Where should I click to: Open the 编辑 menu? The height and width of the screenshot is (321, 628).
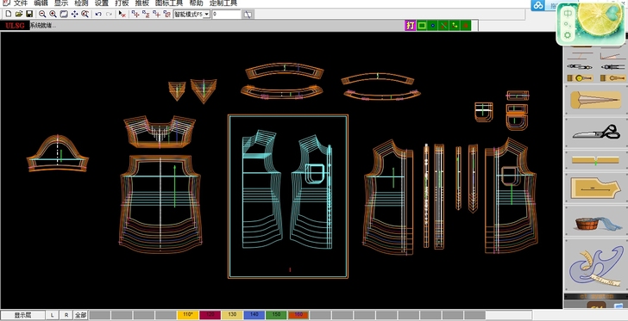tap(41, 3)
